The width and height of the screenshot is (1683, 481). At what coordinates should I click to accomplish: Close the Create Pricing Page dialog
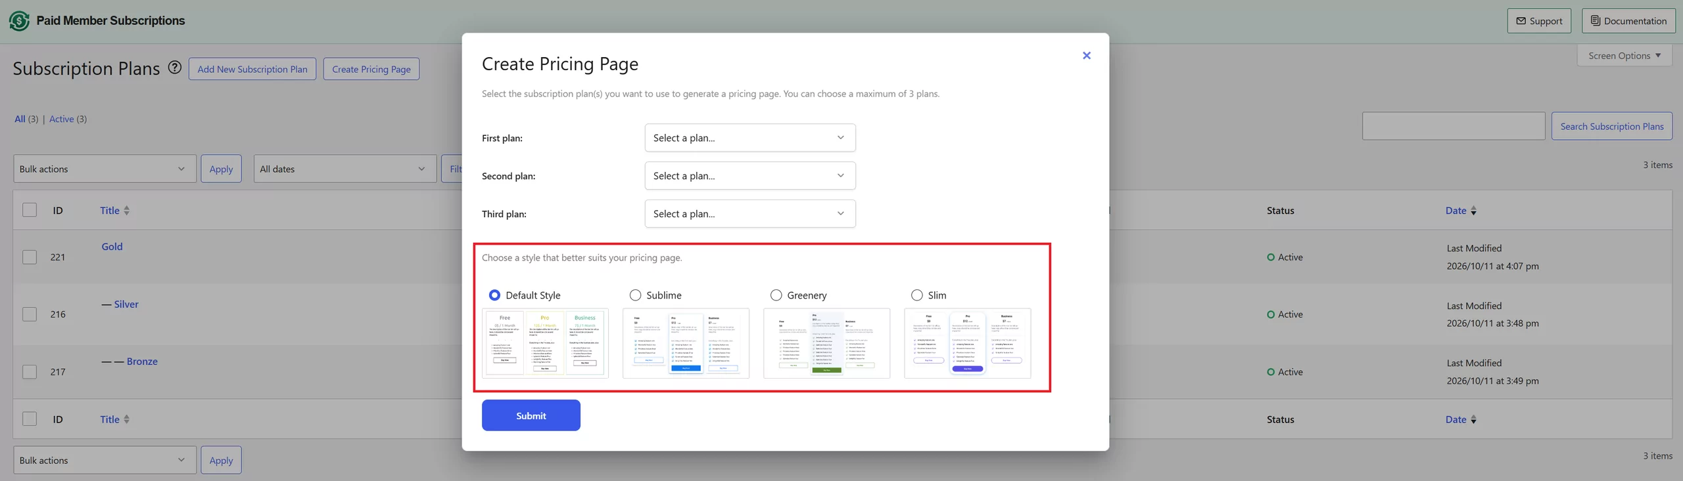(1087, 56)
